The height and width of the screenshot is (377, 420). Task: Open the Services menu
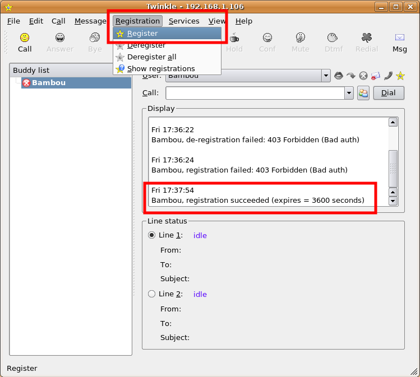184,21
